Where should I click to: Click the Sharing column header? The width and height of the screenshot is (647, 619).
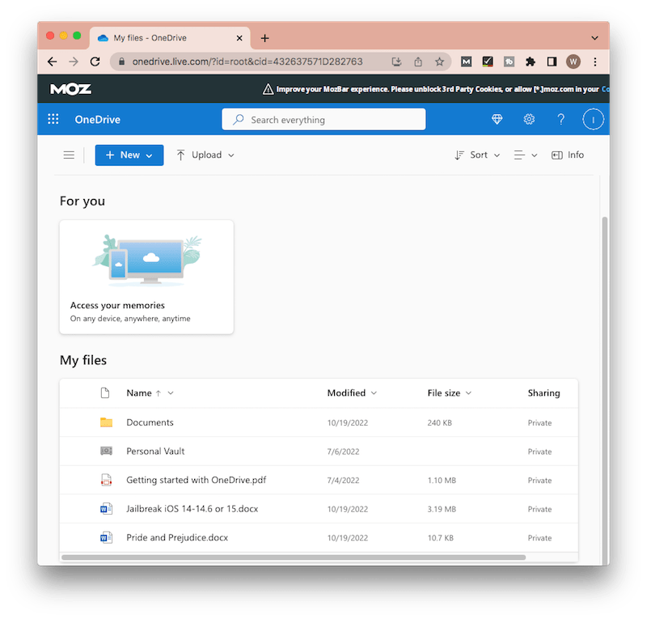tap(543, 392)
